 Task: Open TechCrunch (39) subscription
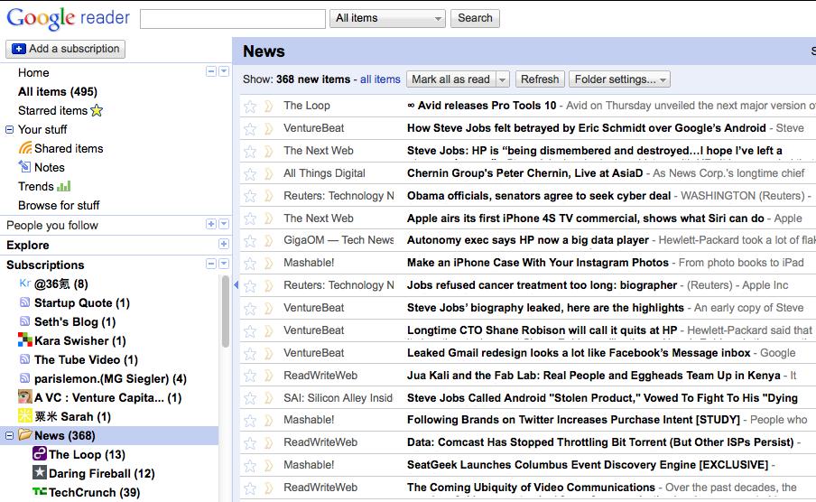pyautogui.click(x=94, y=492)
